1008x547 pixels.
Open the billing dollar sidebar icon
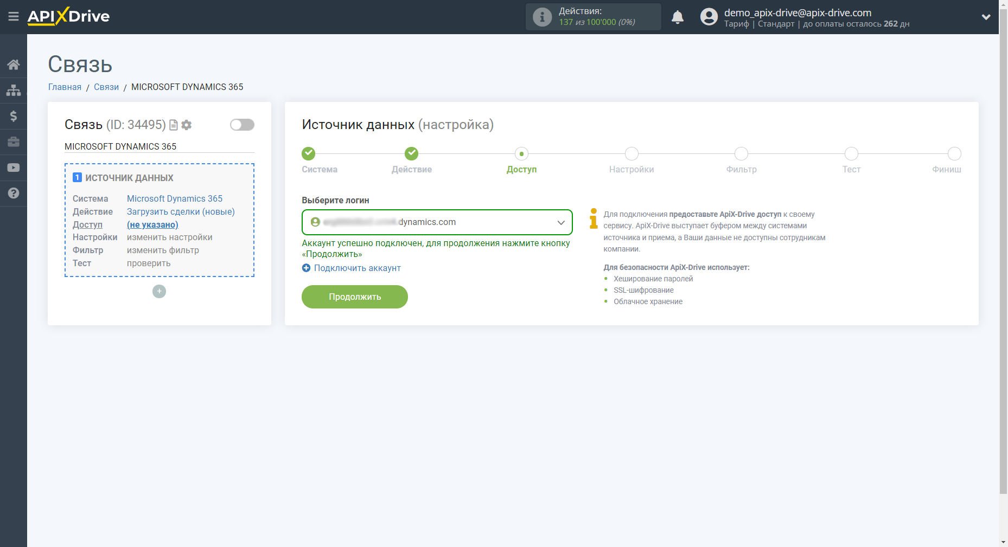(14, 116)
